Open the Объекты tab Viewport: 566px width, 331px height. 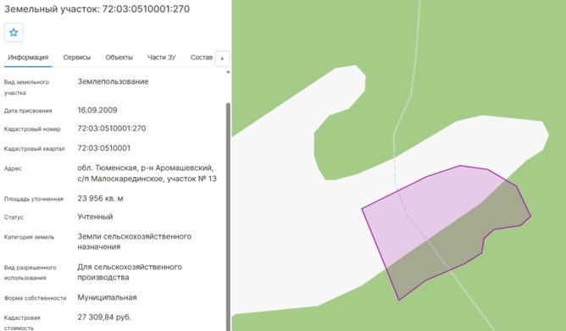pos(119,58)
